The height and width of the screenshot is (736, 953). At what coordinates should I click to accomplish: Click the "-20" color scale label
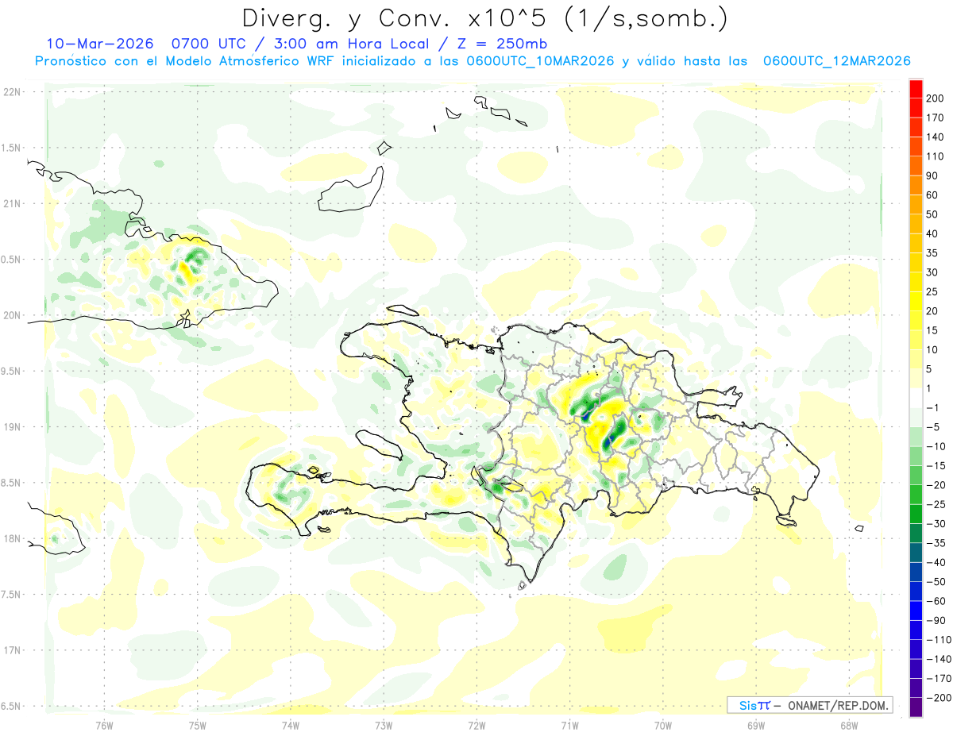pyautogui.click(x=936, y=485)
